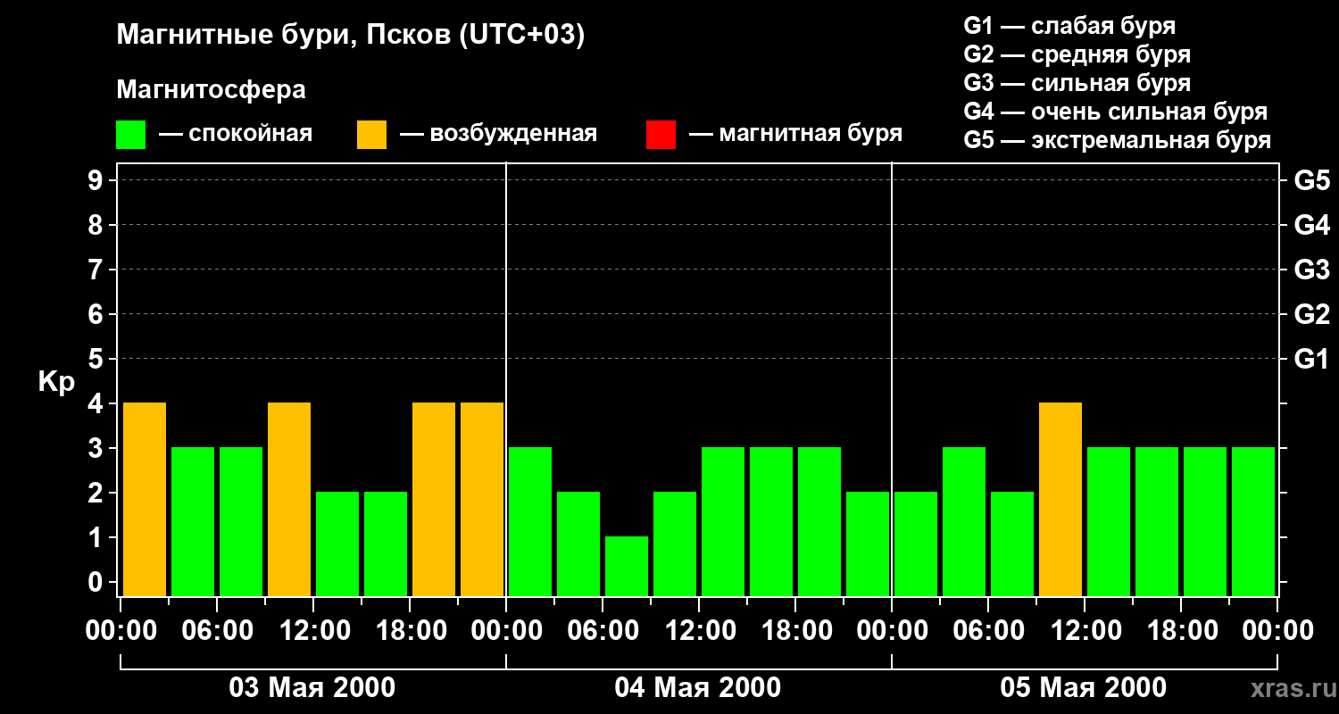This screenshot has height=714, width=1339.
Task: Click the green bar starting at 18:00 on 05 Мая
Action: coord(1205,521)
